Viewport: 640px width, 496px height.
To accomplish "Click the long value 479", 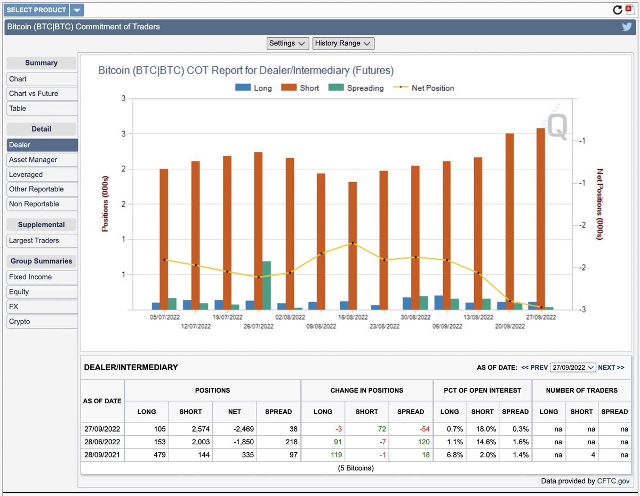I will point(159,455).
